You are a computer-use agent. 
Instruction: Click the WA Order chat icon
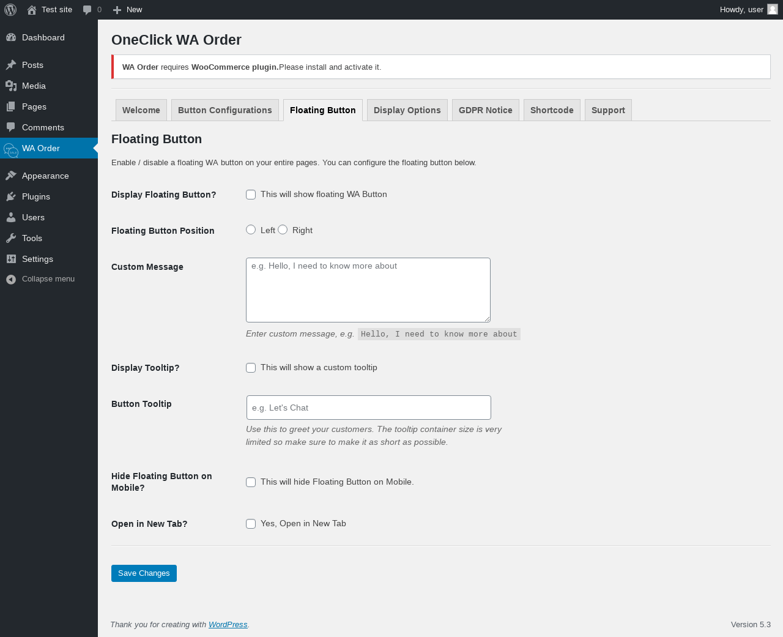pos(11,150)
